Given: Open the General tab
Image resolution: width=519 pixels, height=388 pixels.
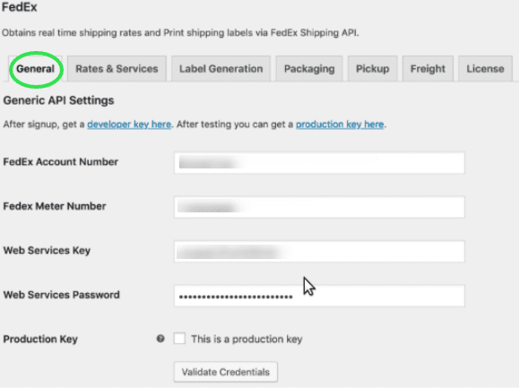Looking at the screenshot, I should pos(36,69).
